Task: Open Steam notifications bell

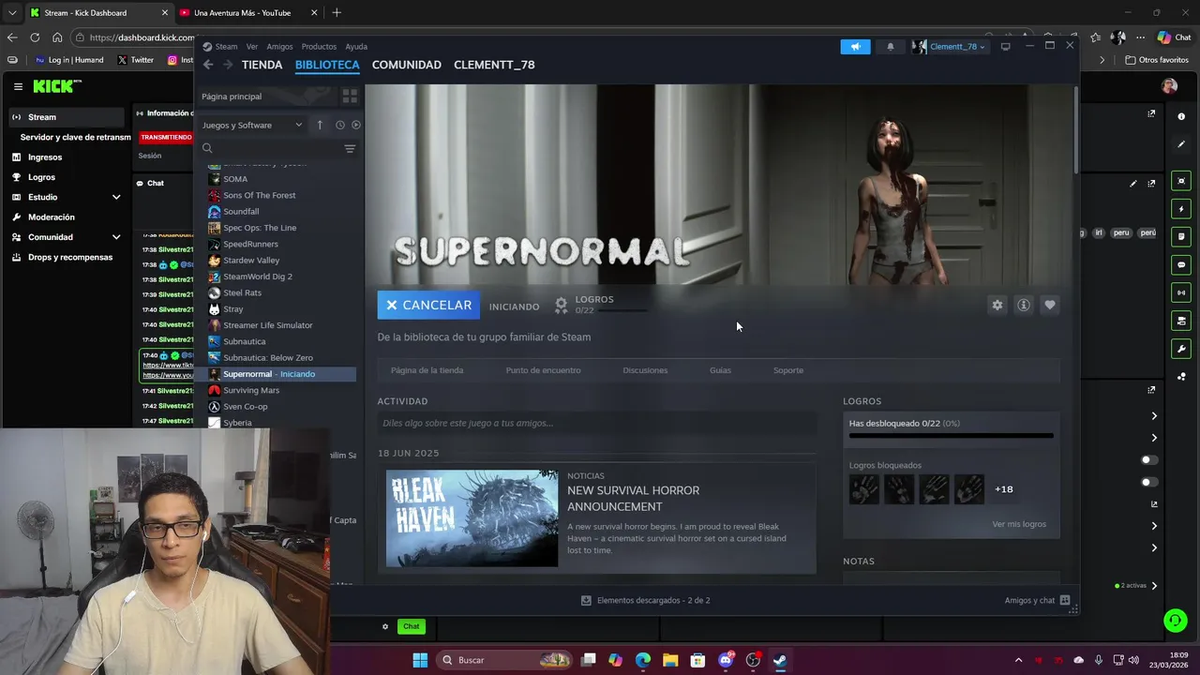Action: (x=890, y=46)
